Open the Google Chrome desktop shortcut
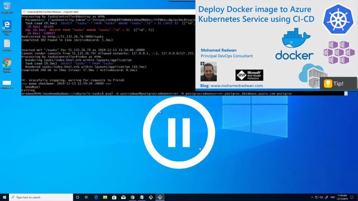The width and height of the screenshot is (358, 201). click(x=7, y=65)
